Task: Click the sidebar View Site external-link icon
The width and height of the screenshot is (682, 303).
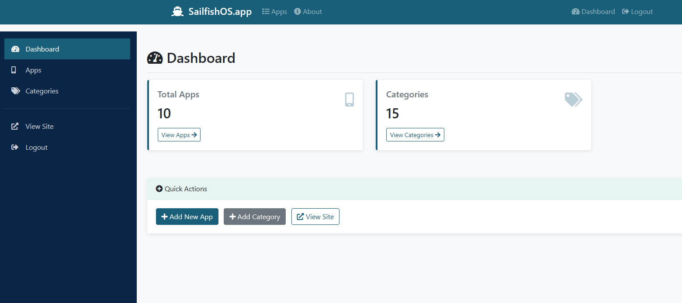Action: pos(15,126)
